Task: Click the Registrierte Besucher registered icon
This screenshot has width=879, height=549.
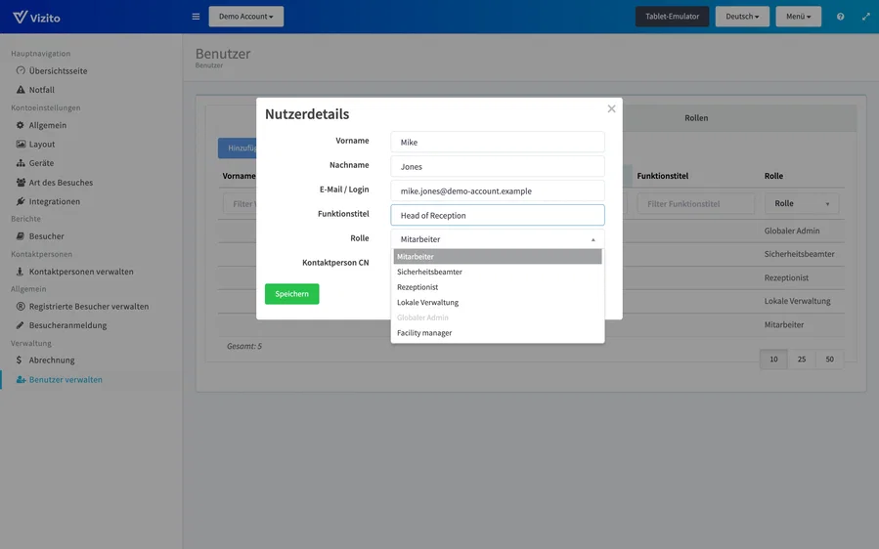Action: 21,306
